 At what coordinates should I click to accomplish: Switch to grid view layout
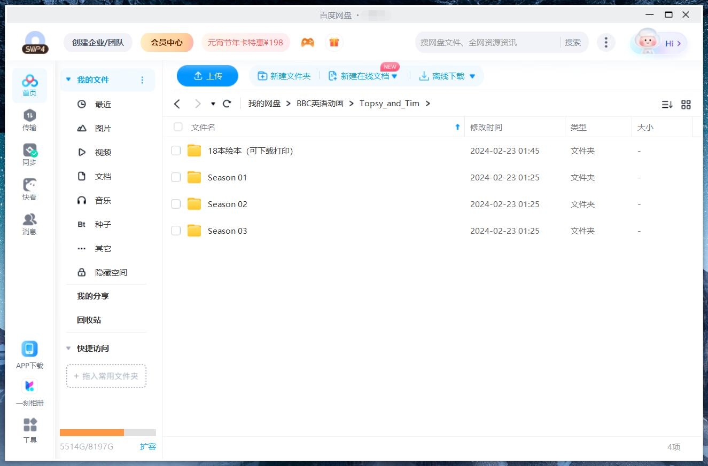(x=686, y=105)
